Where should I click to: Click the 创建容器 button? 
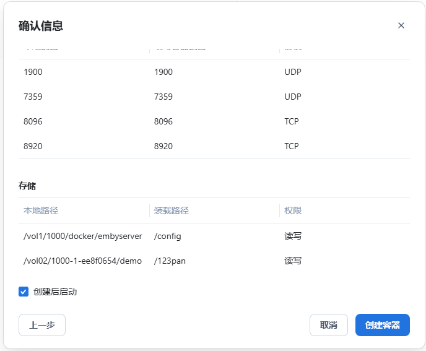pos(382,325)
